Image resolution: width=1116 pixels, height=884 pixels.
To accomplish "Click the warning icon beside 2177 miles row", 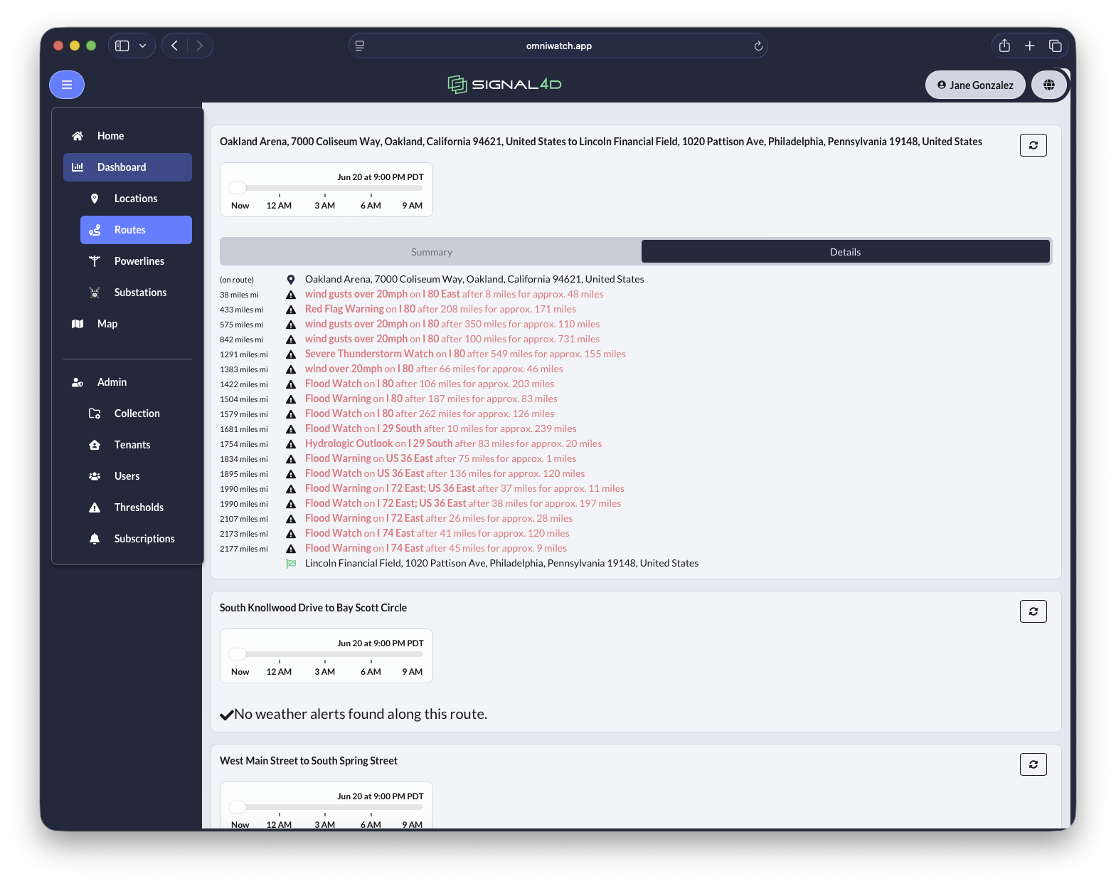I will pyautogui.click(x=291, y=549).
